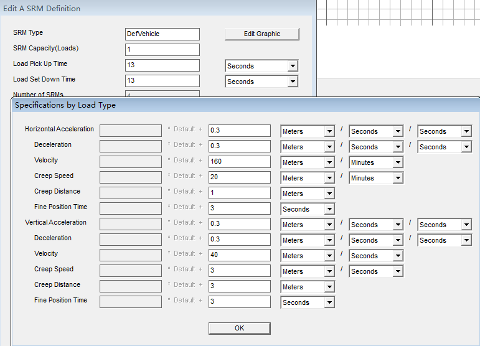Open Horizontal Deceleration last Seconds dropdown

[x=445, y=147]
